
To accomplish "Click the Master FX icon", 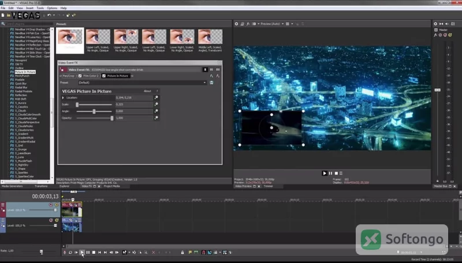I will pyautogui.click(x=435, y=35).
